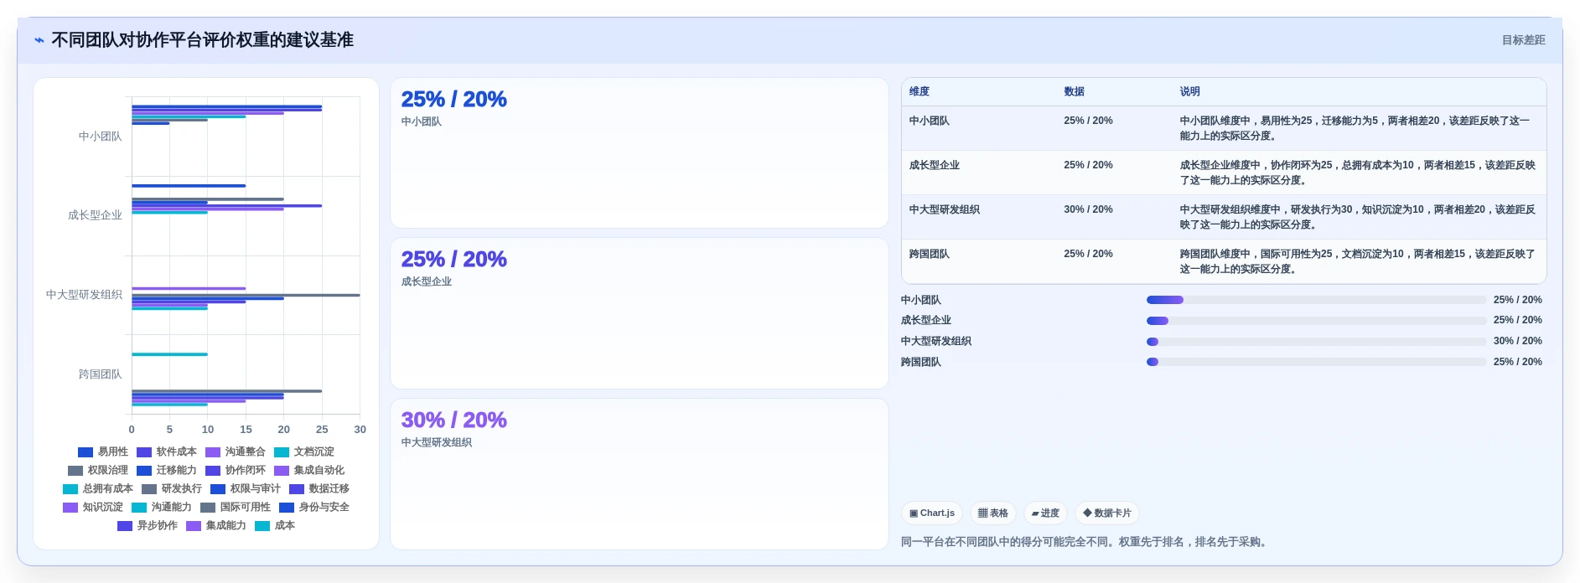This screenshot has height=583, width=1580.
Task: Click the 数据迁移 legend swatch
Action: (x=297, y=488)
